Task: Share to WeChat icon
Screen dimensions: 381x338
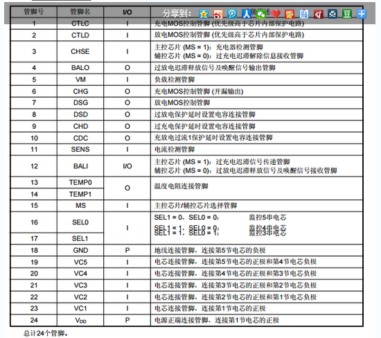Action: (x=261, y=14)
